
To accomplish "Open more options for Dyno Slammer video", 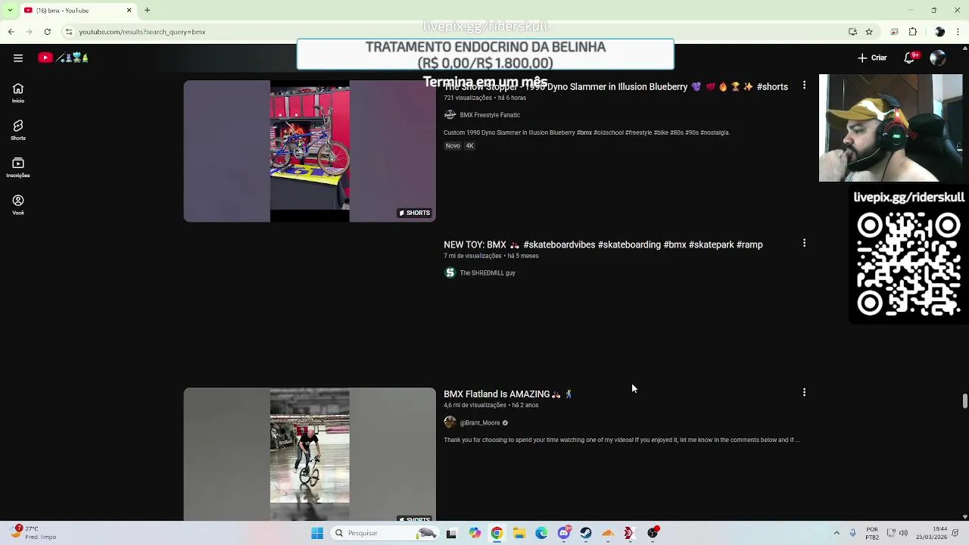I will click(804, 86).
